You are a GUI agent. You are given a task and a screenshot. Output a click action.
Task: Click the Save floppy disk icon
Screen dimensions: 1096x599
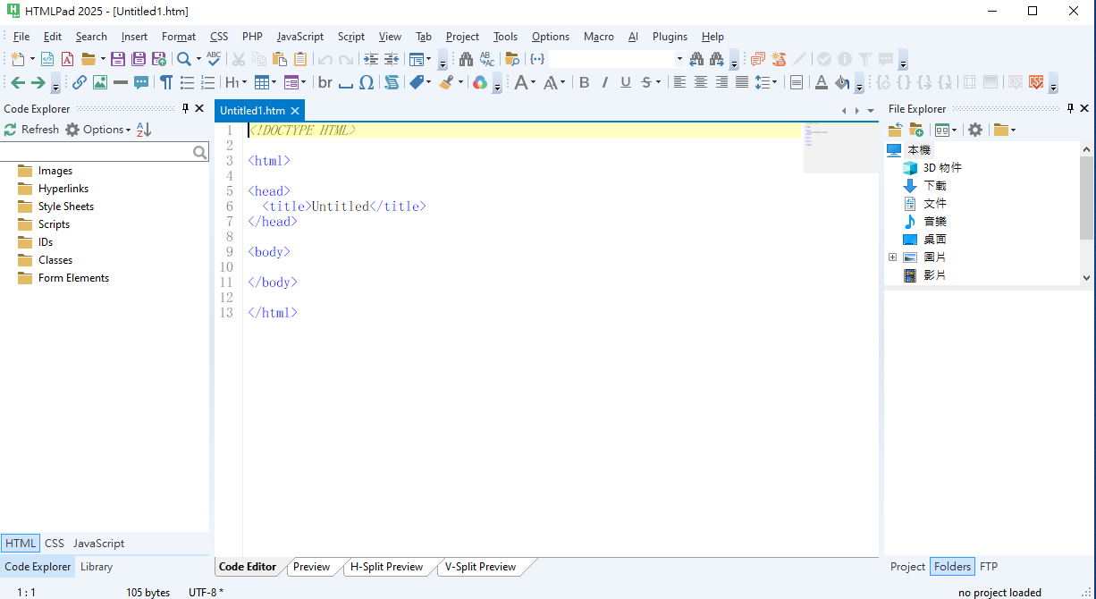118,59
